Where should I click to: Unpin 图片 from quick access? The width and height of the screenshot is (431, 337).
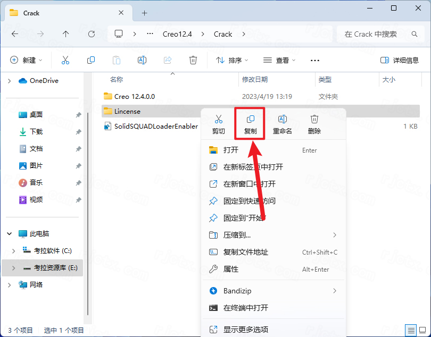click(x=79, y=166)
